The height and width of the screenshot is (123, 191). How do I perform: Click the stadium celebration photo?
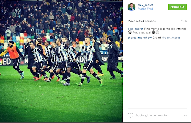(61, 61)
